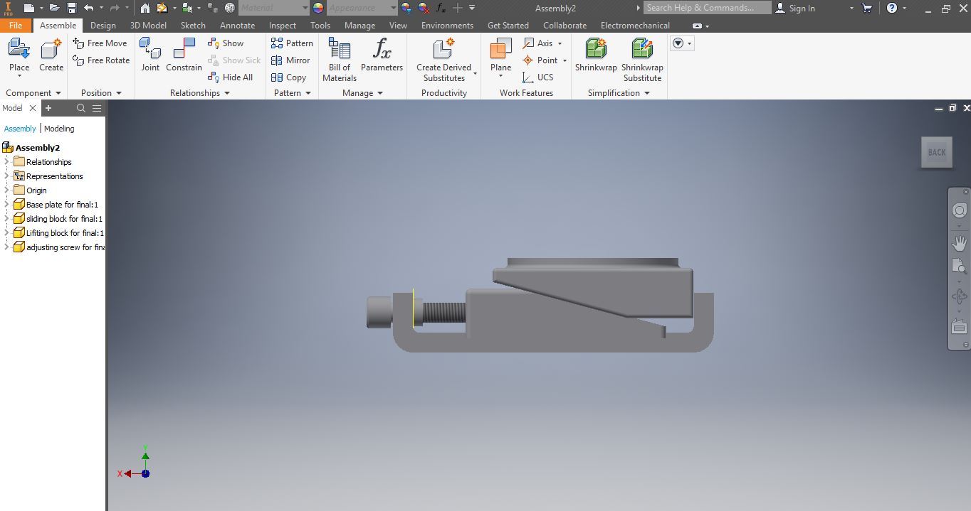Click the work Plane tool
This screenshot has height=511, width=971.
coord(500,55)
